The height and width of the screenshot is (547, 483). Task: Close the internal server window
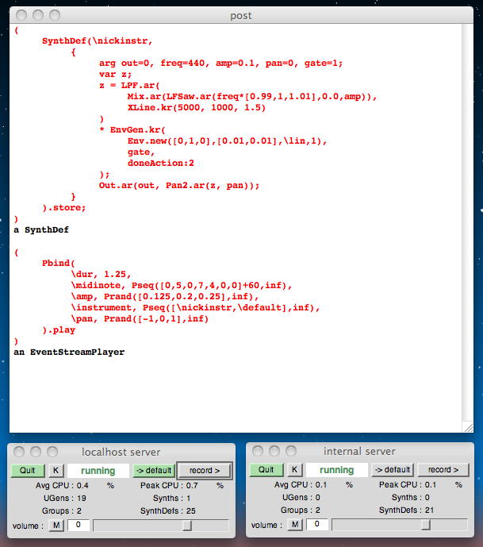(258, 451)
